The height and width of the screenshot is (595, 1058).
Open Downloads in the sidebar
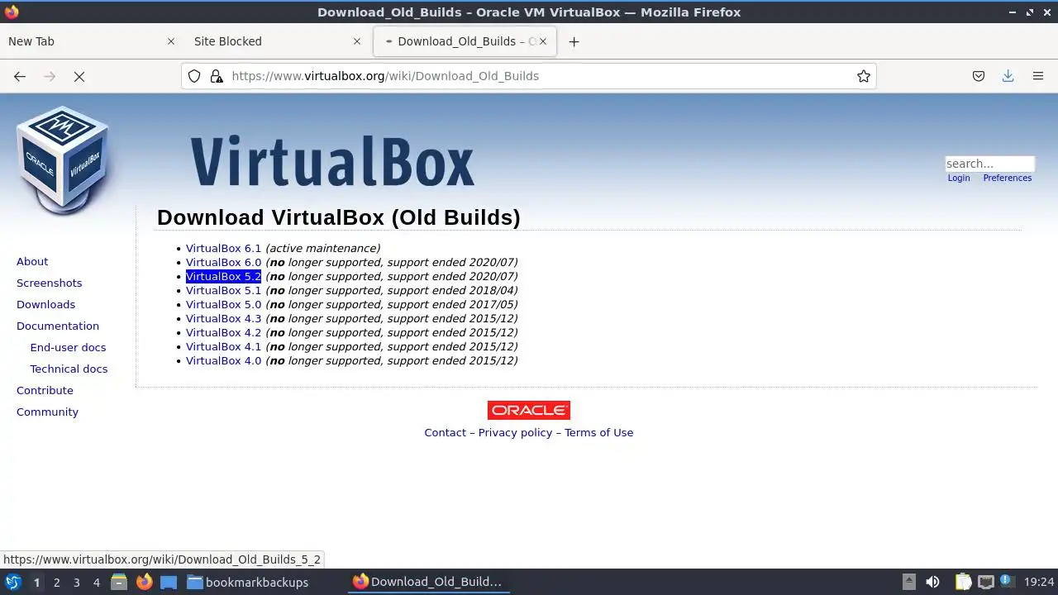[x=45, y=304]
